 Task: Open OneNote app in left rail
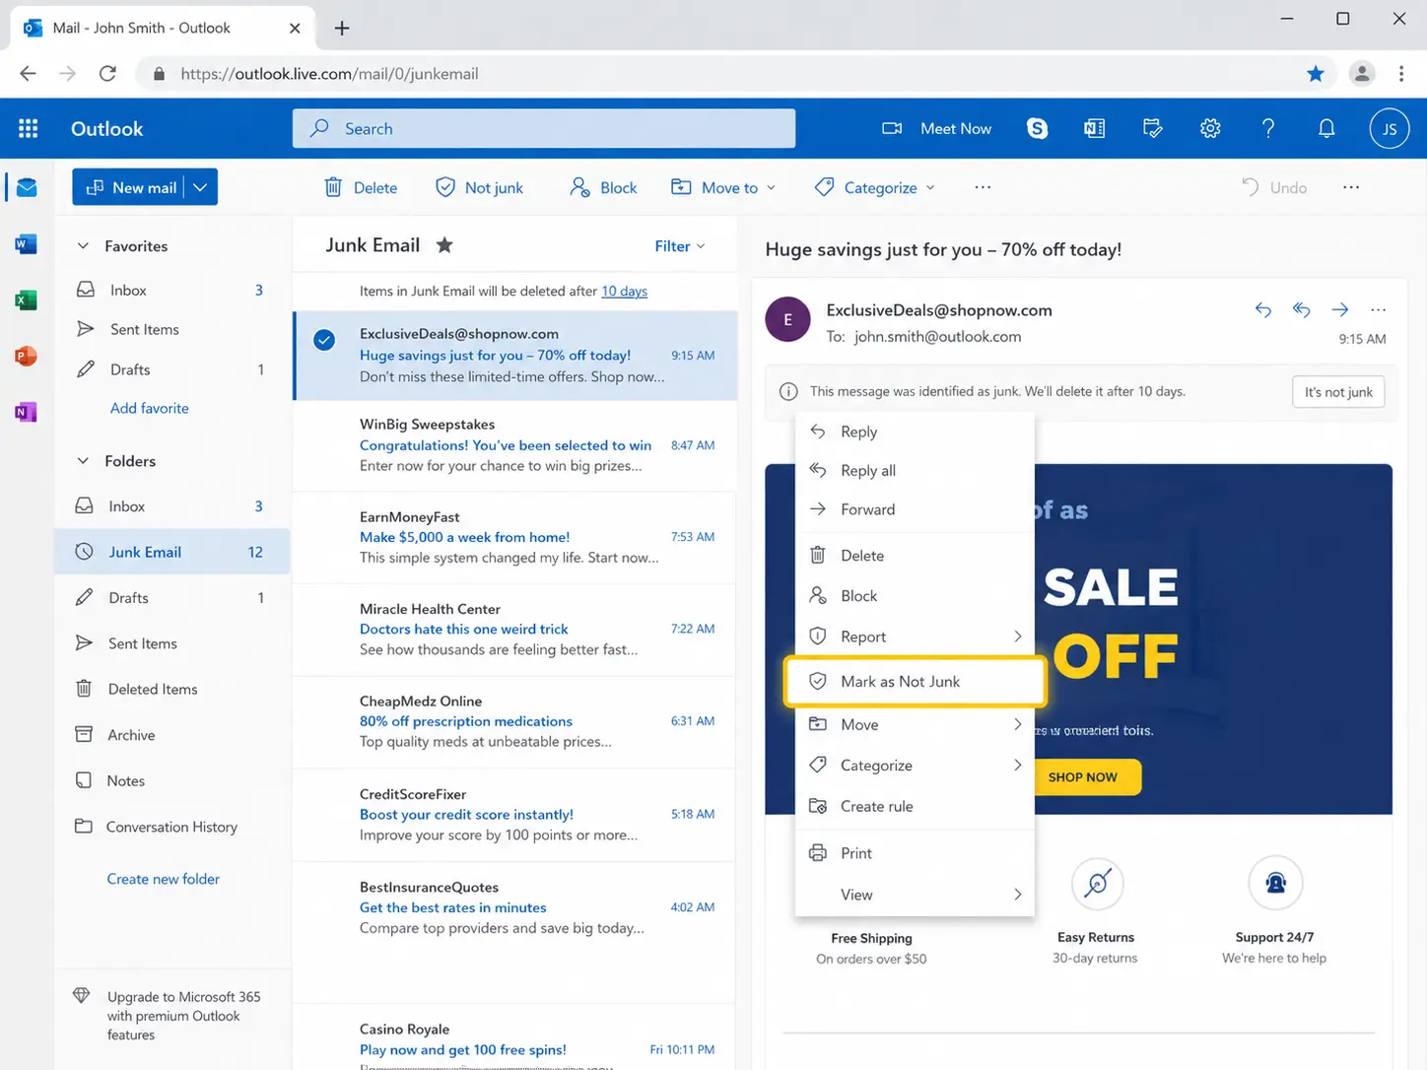(27, 412)
